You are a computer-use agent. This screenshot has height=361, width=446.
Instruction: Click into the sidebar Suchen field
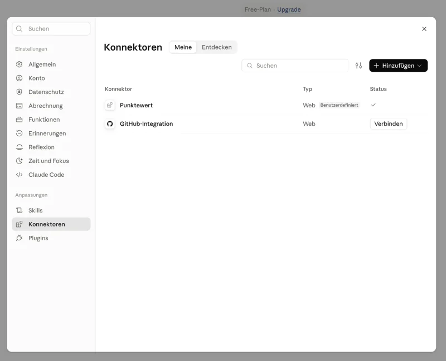click(x=51, y=29)
